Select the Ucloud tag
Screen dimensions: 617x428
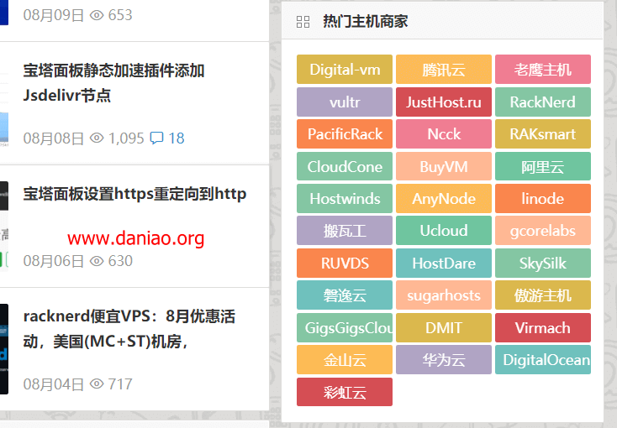click(444, 230)
